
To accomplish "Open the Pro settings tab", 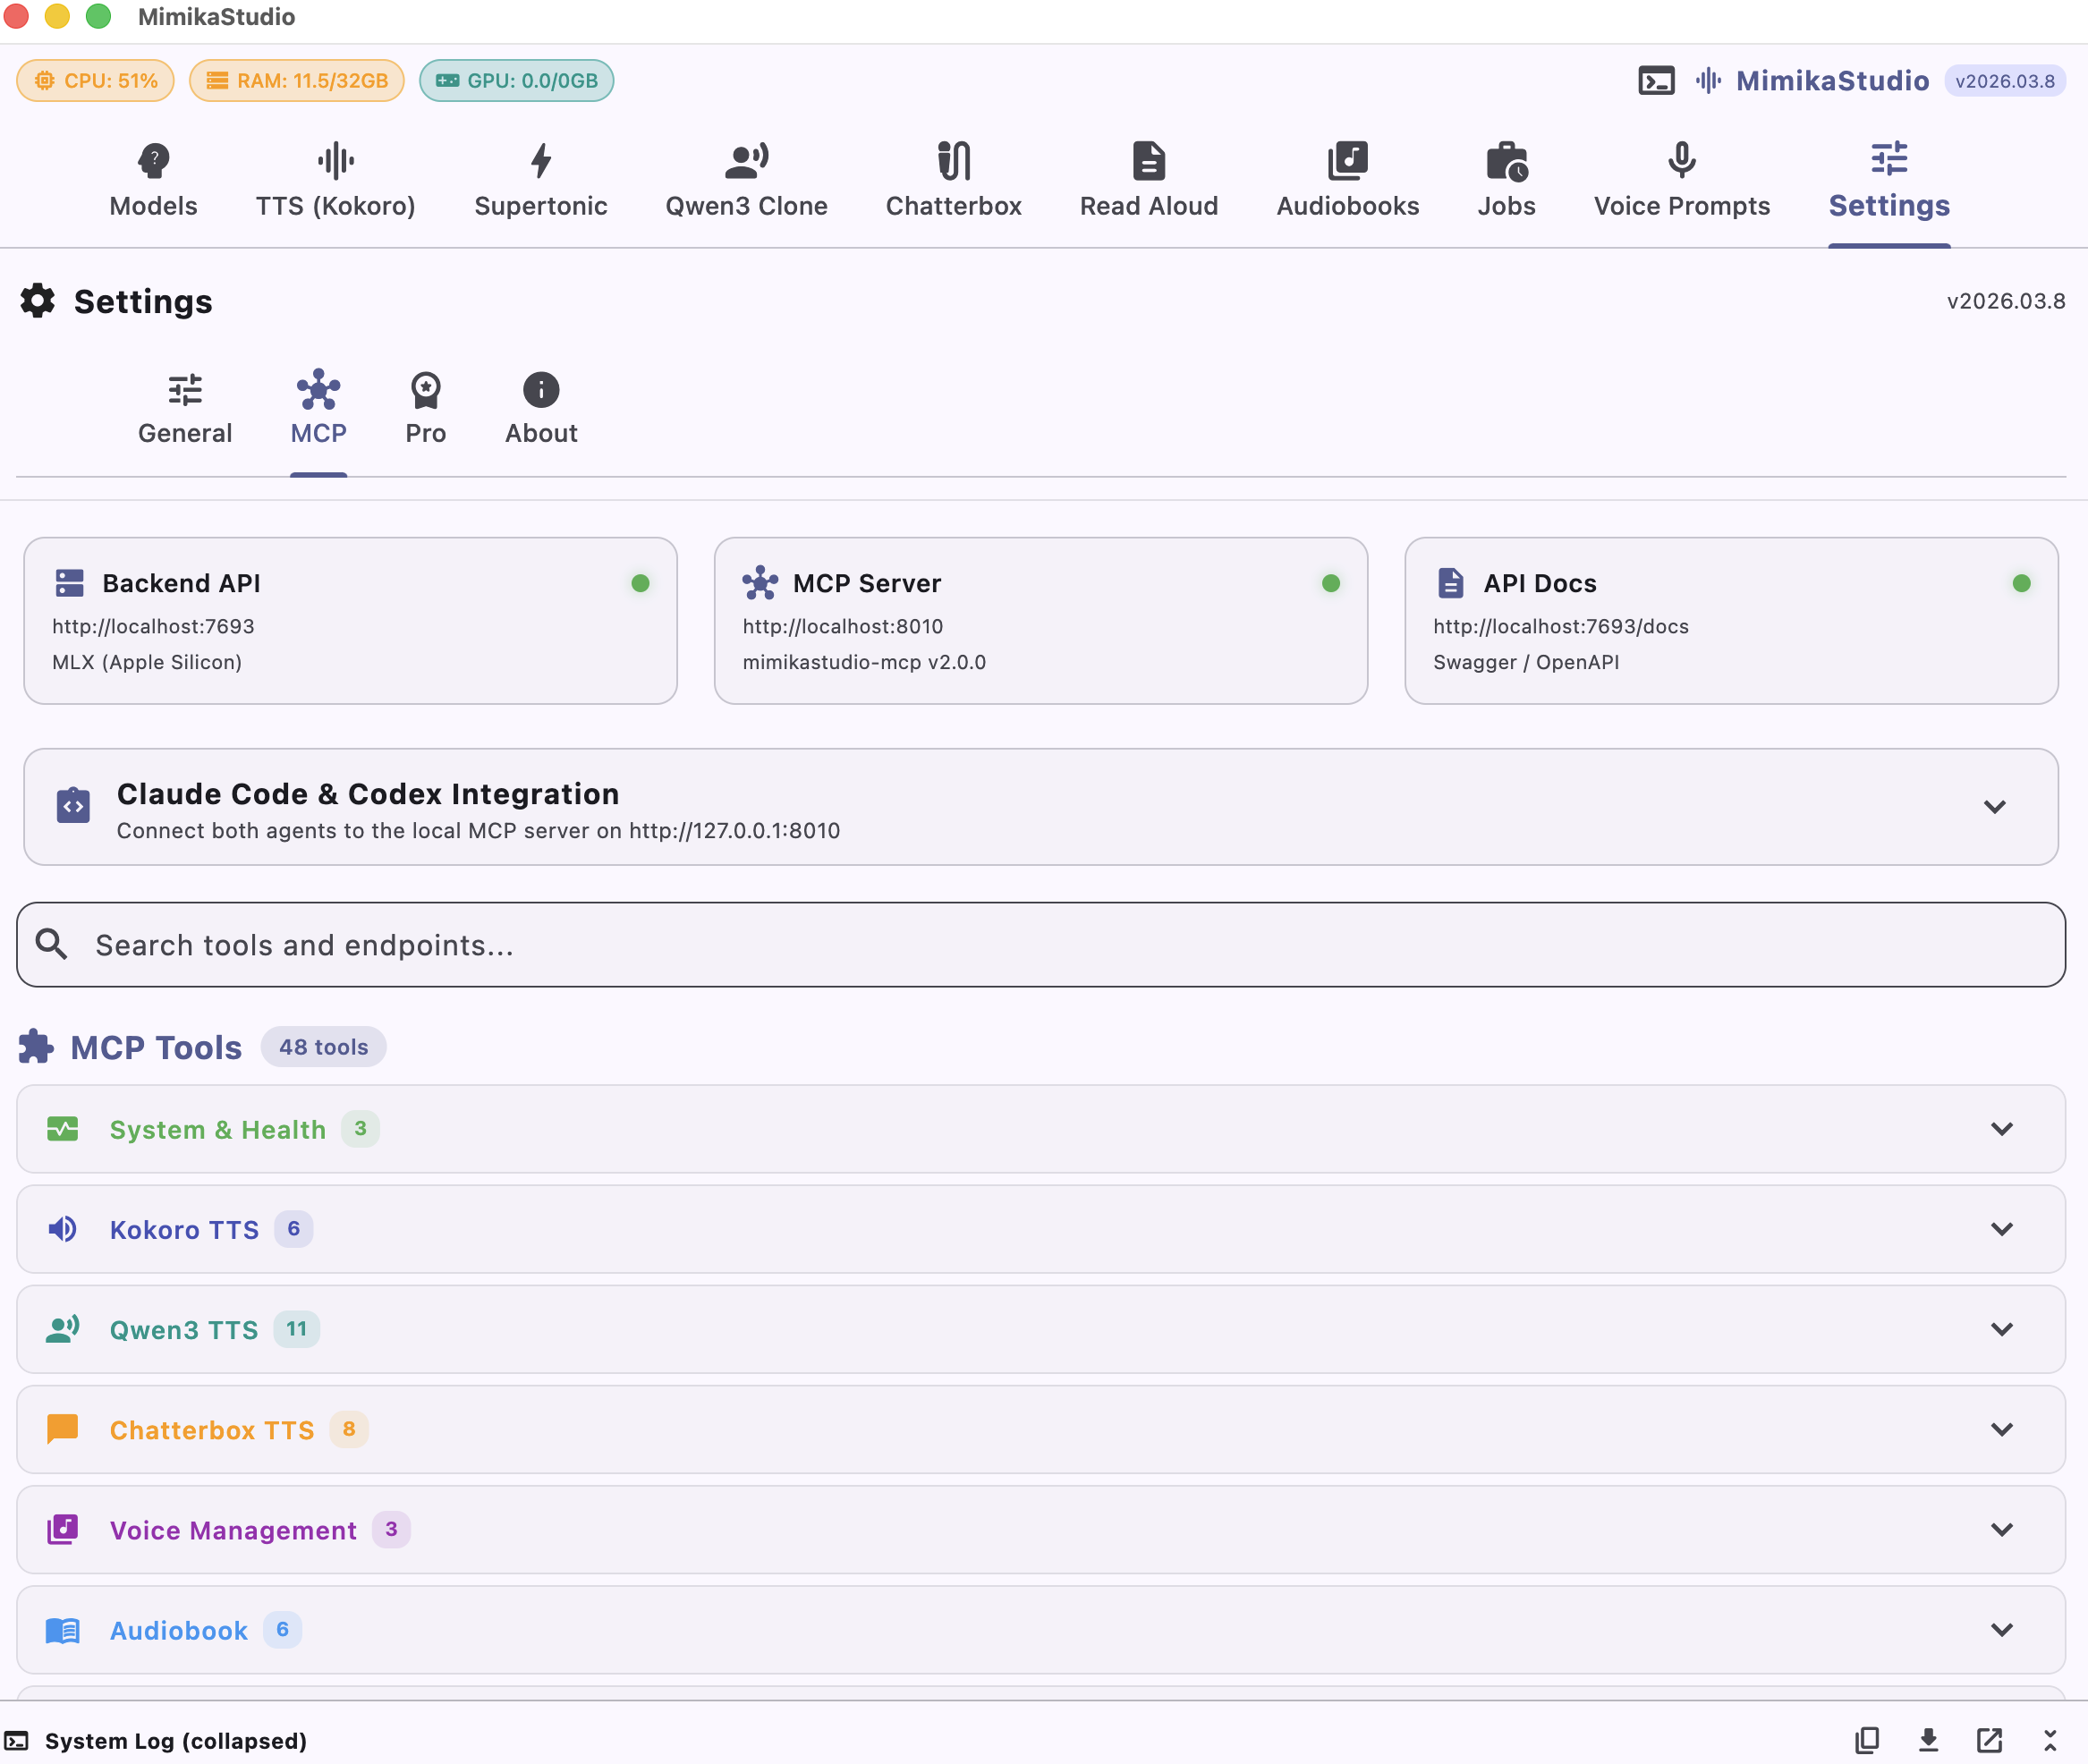I will (425, 408).
